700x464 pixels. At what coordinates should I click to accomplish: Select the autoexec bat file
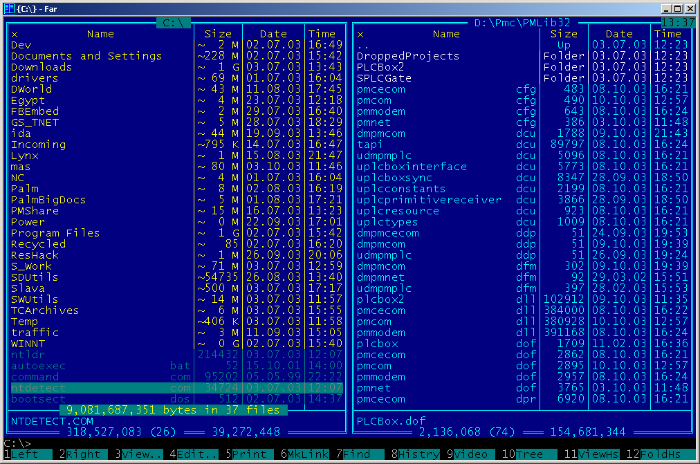39,366
